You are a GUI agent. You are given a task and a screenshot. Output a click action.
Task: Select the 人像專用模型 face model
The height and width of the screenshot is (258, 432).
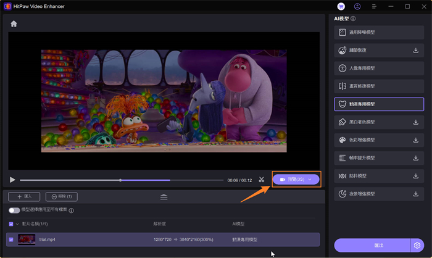point(379,68)
